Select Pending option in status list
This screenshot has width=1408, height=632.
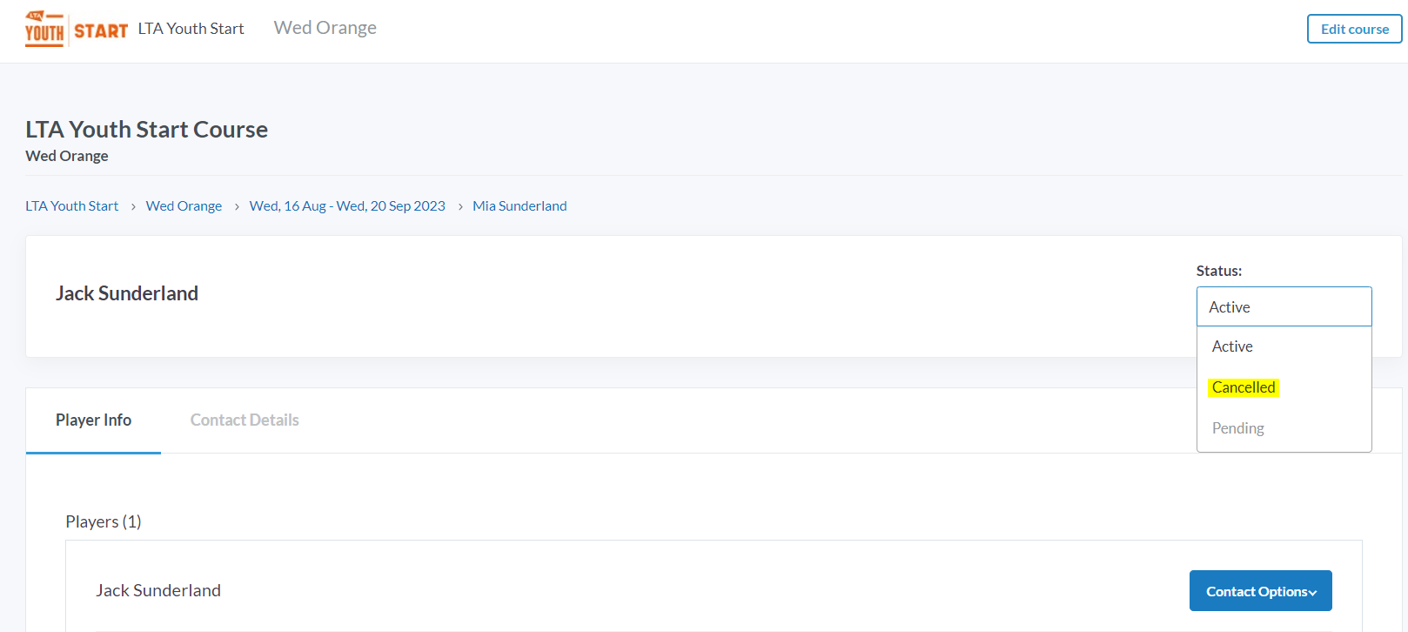(x=1284, y=428)
